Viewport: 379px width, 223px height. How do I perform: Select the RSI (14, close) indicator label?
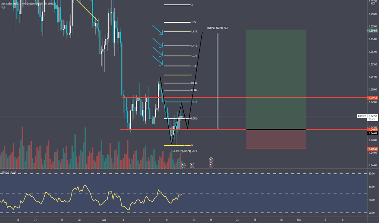[9, 172]
